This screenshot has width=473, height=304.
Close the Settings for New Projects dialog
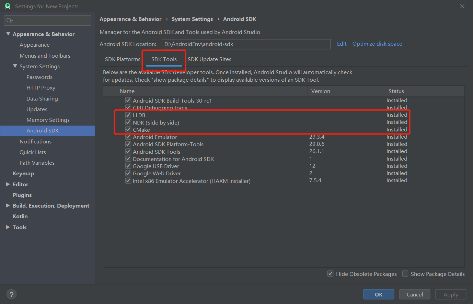(x=462, y=6)
